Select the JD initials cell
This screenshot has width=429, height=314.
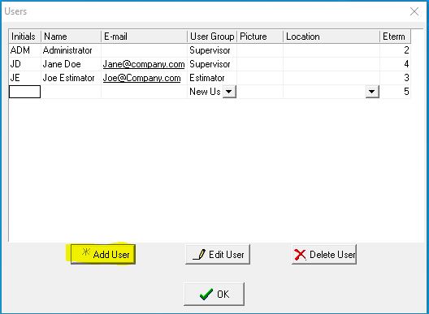tap(24, 64)
